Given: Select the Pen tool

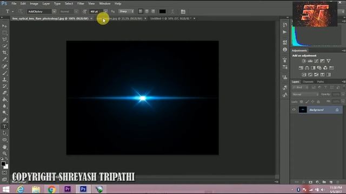Looking at the screenshot, I should click(4, 120).
